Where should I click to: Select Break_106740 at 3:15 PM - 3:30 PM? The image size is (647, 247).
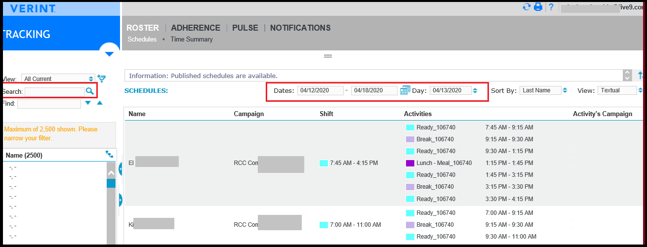tap(436, 187)
